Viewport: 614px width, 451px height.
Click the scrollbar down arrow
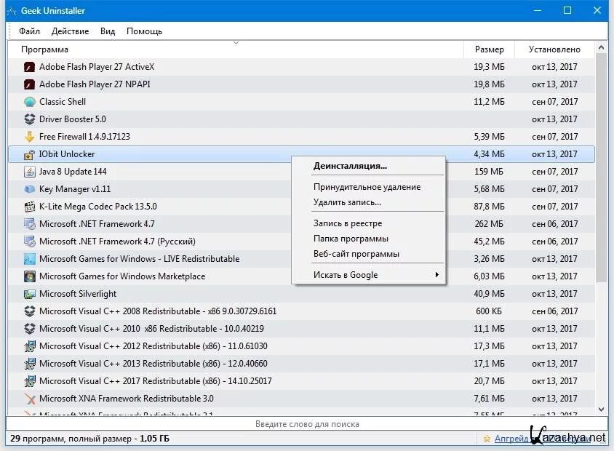pos(601,410)
